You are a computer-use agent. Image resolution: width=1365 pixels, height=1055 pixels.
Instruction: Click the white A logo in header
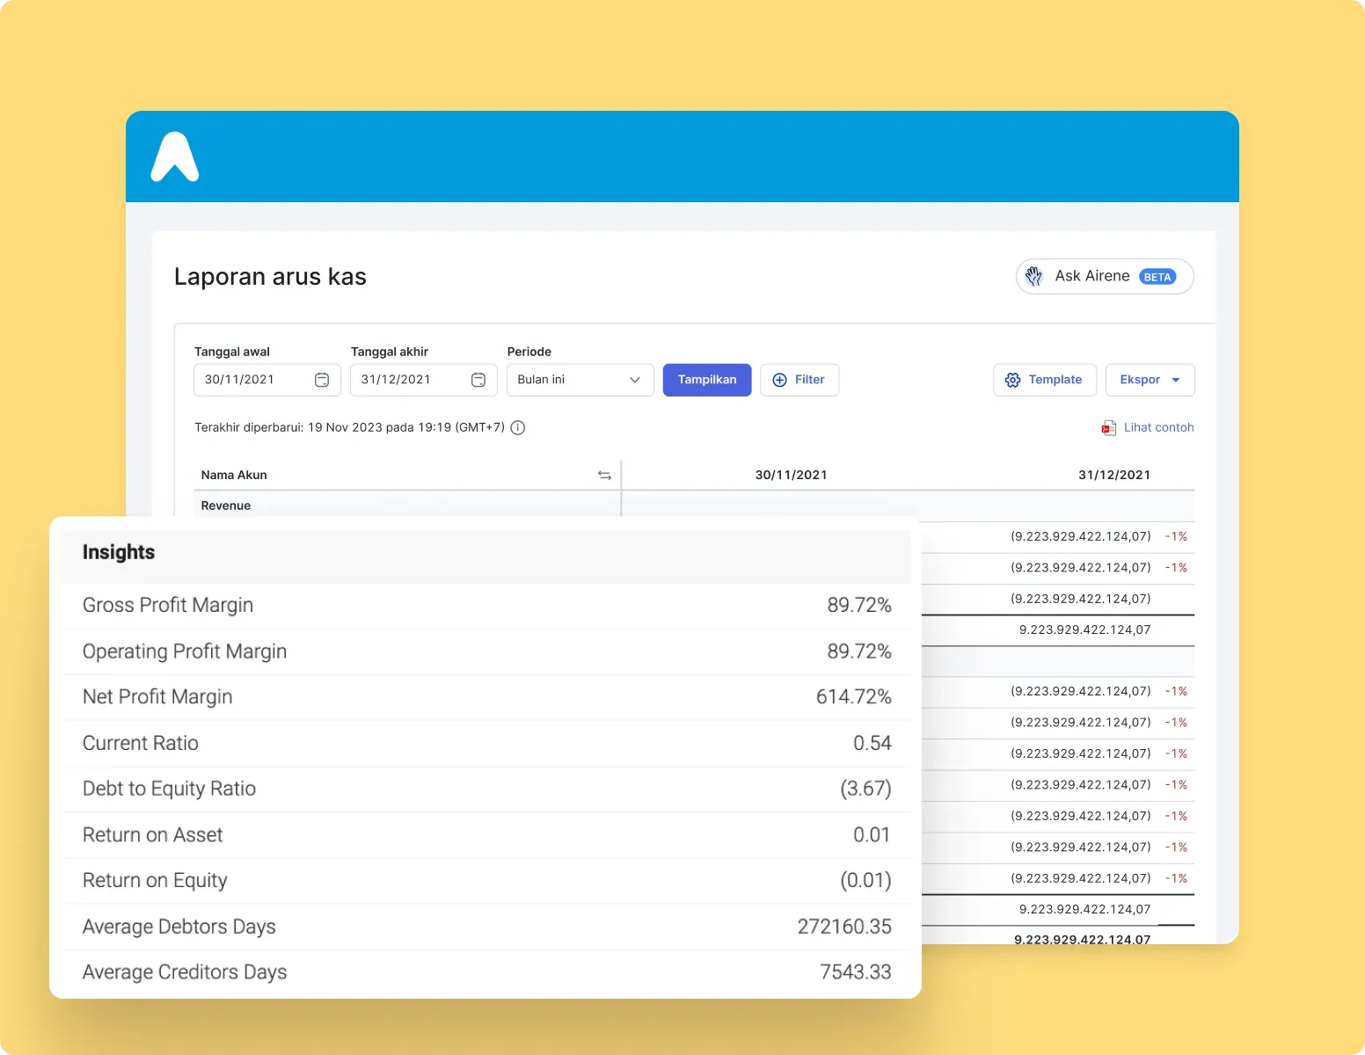[x=175, y=156]
